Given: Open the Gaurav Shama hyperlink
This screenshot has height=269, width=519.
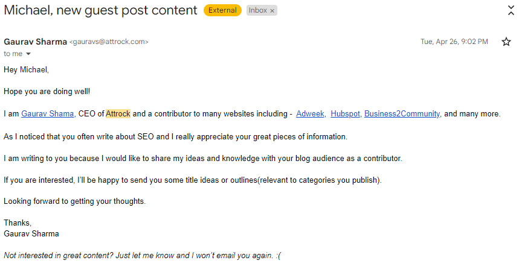Looking at the screenshot, I should pyautogui.click(x=48, y=113).
